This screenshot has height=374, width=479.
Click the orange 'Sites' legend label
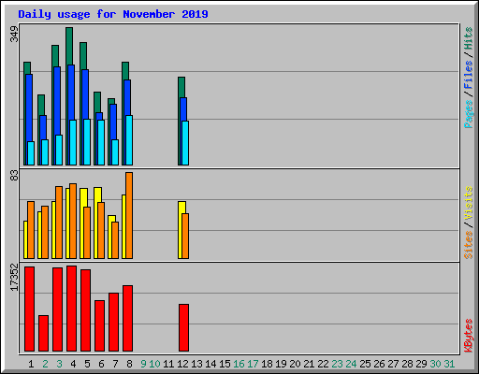[x=469, y=245]
